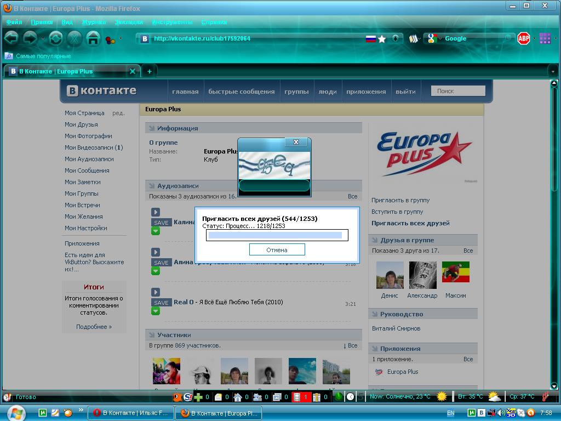Viewport: 561px width, 421px height.
Task: Click the главная navigation link
Action: point(185,92)
